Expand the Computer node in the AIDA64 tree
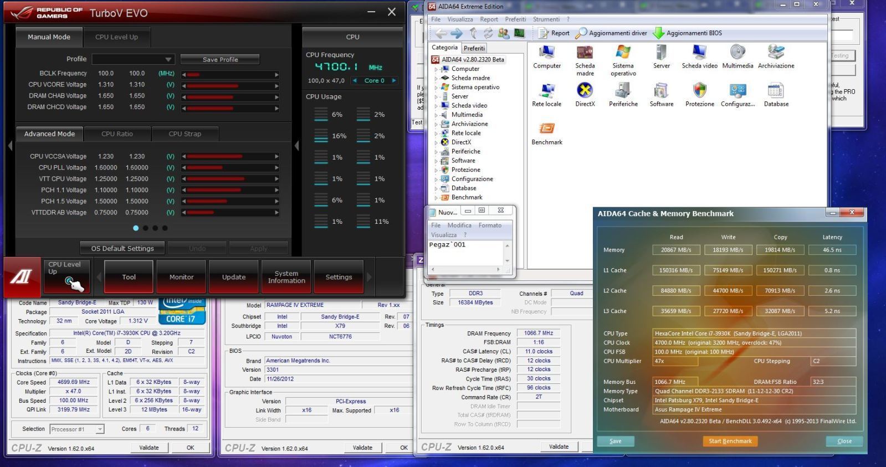The image size is (886, 467). 436,69
